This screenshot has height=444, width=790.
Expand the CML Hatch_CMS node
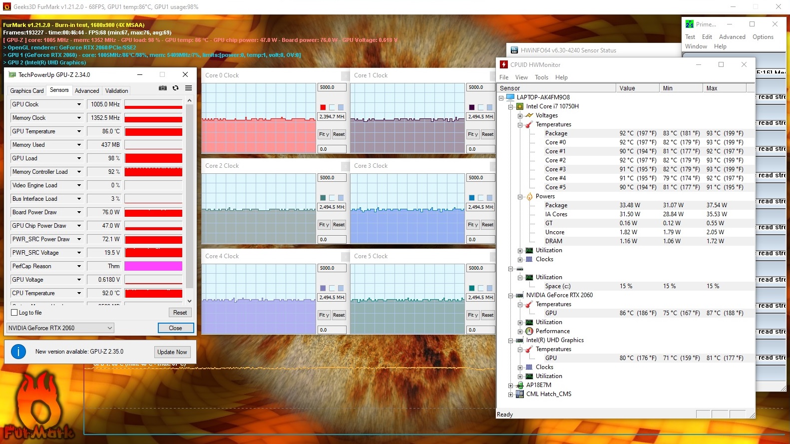510,394
